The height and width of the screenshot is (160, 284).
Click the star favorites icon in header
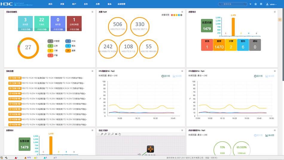256,4
